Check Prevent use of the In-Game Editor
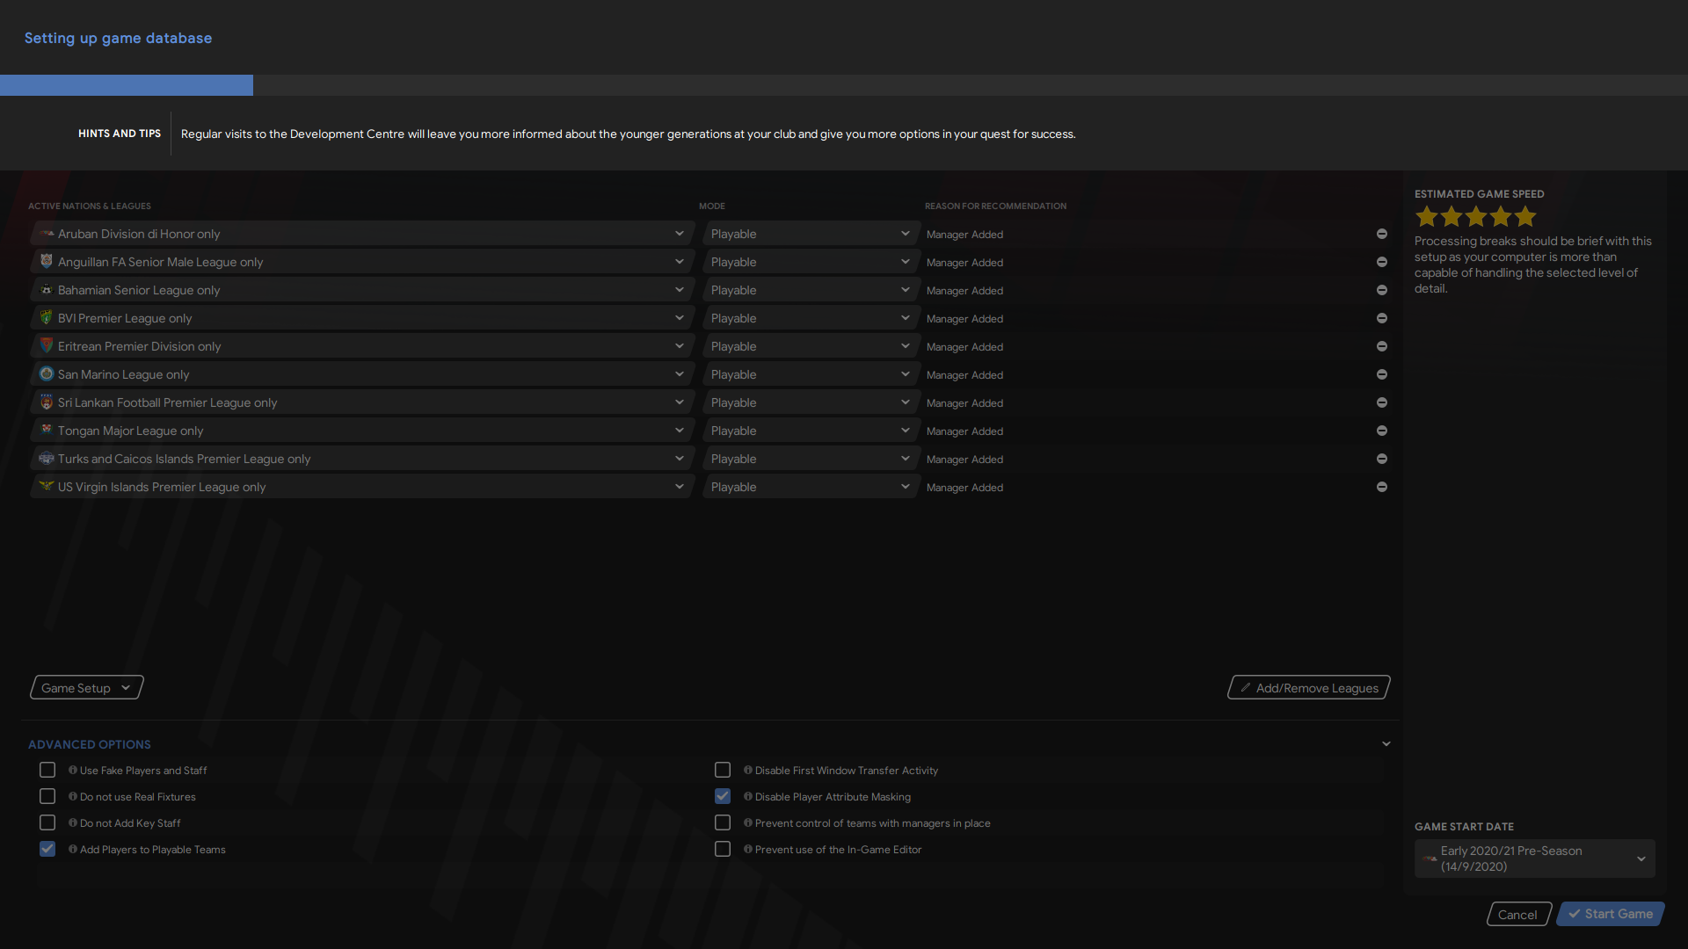 723,849
